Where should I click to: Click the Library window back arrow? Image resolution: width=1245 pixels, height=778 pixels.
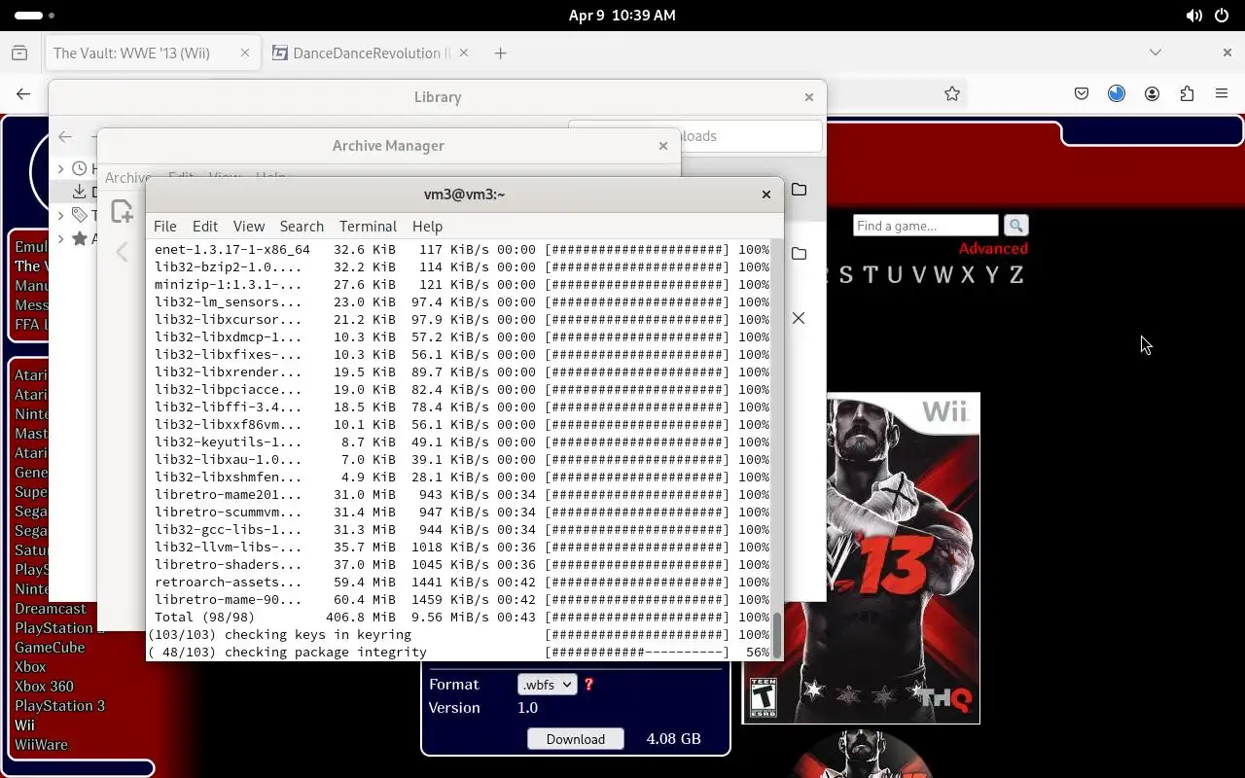[x=65, y=137]
